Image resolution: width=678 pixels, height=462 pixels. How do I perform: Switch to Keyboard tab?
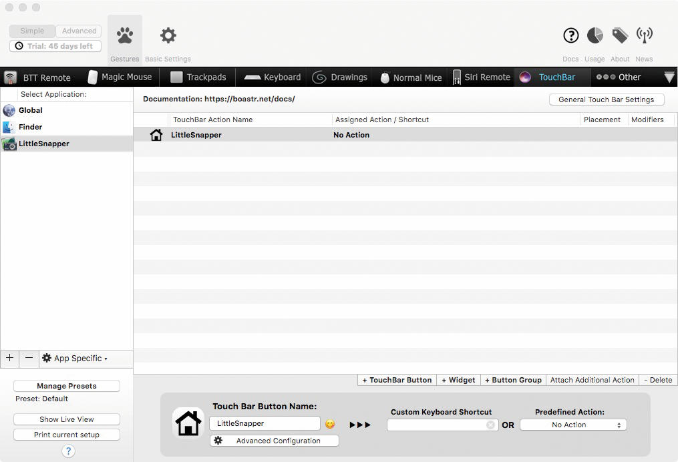coord(273,77)
